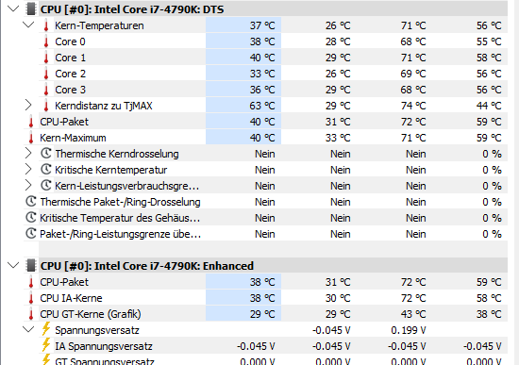519x365 pixels.
Task: Expand the Kerndistanz zu TjMAX node
Action: [28, 106]
